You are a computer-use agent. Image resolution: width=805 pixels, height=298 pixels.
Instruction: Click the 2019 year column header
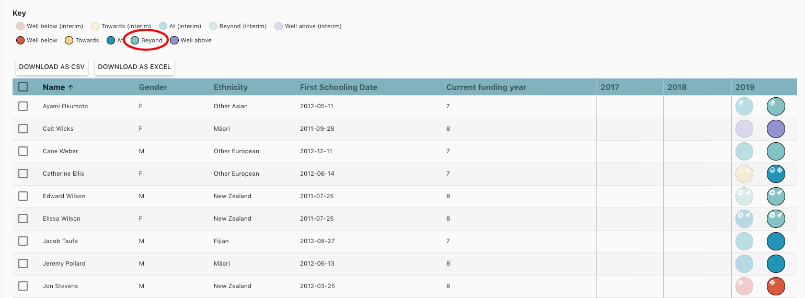tap(745, 87)
